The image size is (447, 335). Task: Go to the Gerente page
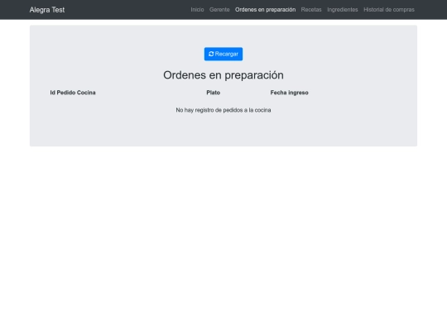click(219, 10)
